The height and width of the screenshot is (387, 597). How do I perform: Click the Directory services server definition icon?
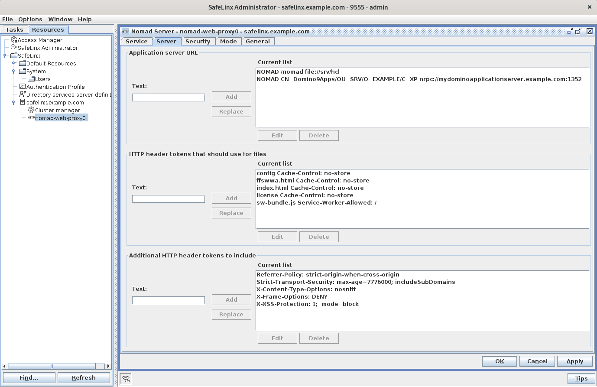click(23, 94)
